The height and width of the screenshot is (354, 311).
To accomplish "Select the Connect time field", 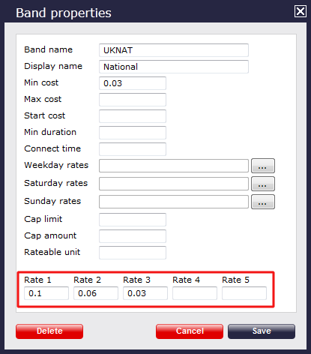I will 133,149.
